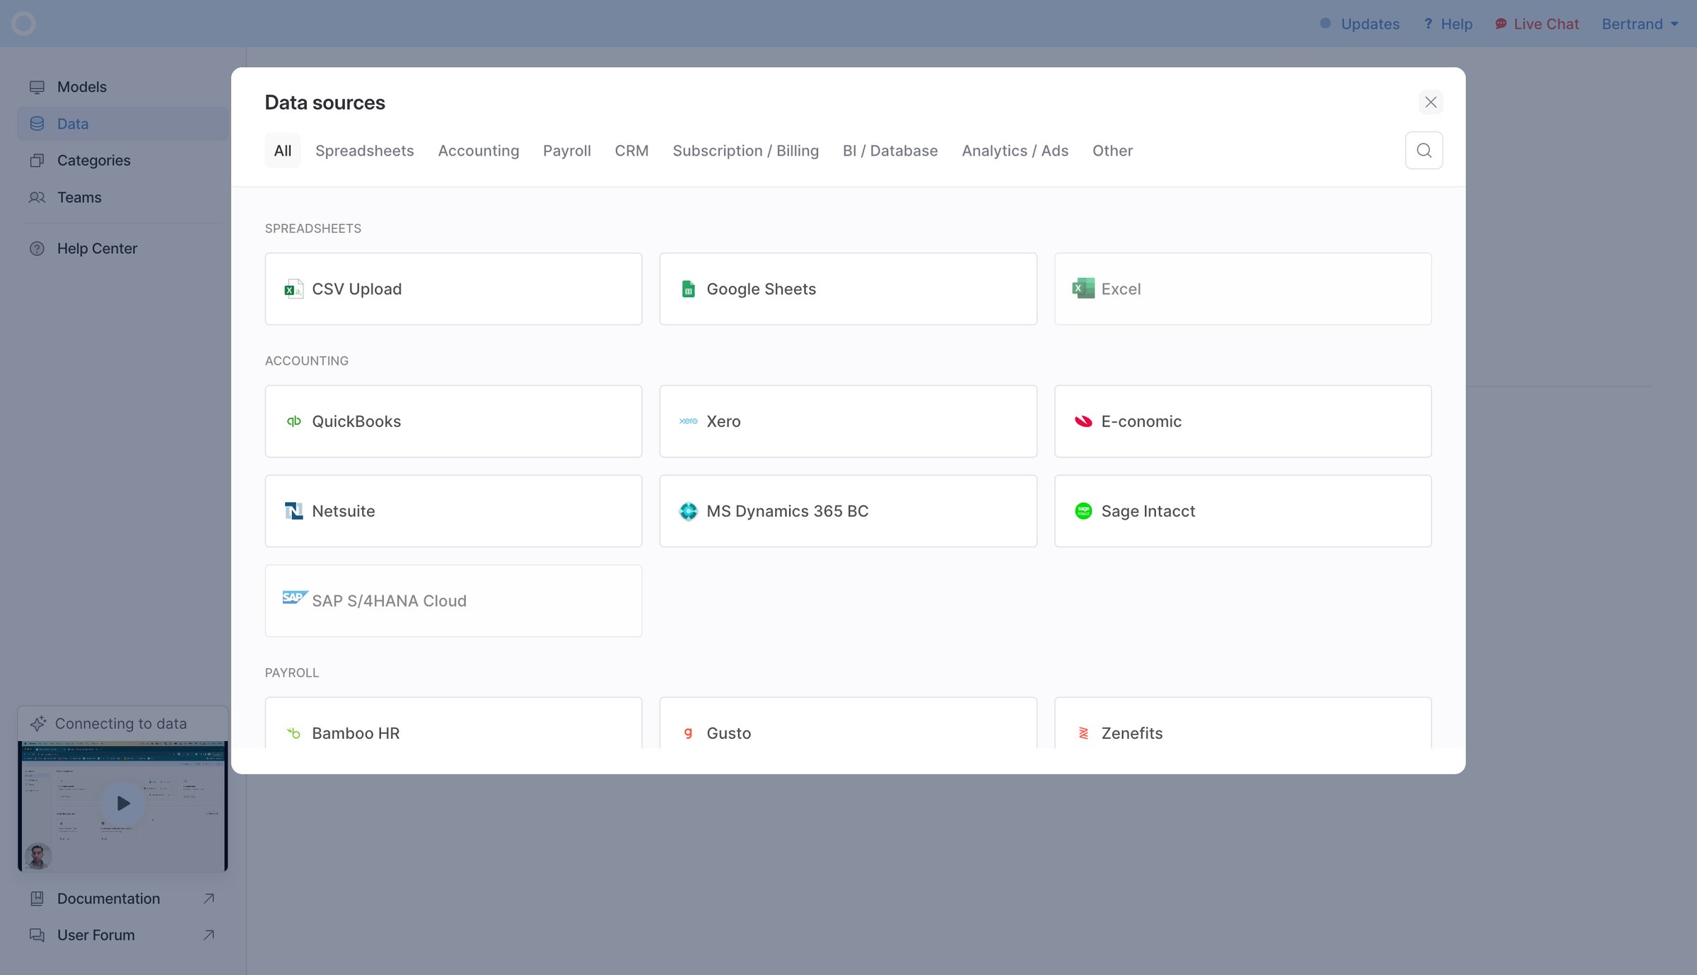Start a Live Chat
The width and height of the screenshot is (1697, 975).
(x=1536, y=24)
